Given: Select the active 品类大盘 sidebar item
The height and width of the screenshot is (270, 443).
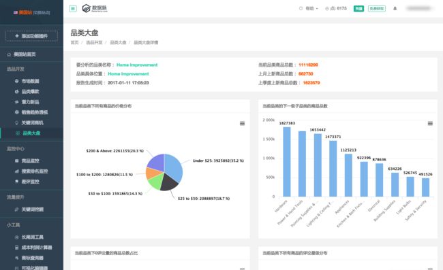Looking at the screenshot, I should click(31, 133).
